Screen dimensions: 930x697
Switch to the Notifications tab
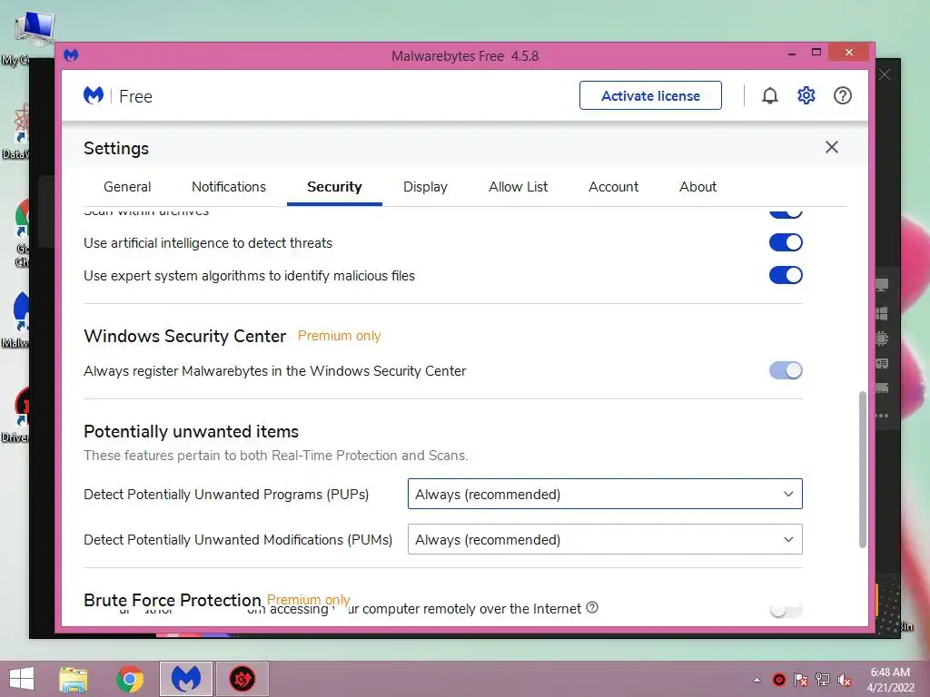coord(229,187)
